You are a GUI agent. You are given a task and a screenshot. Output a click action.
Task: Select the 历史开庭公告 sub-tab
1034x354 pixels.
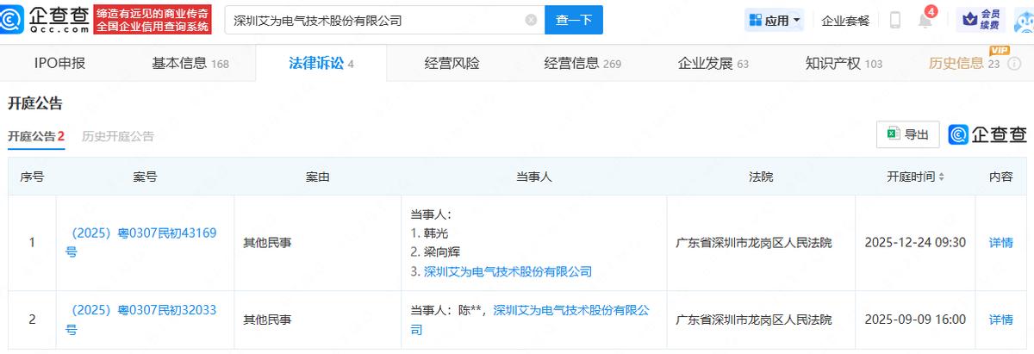[x=118, y=136]
